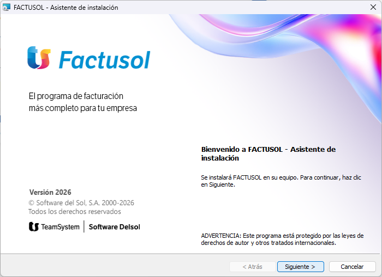Click the Factusol logo emblem
This screenshot has width=382, height=277.
click(x=39, y=58)
